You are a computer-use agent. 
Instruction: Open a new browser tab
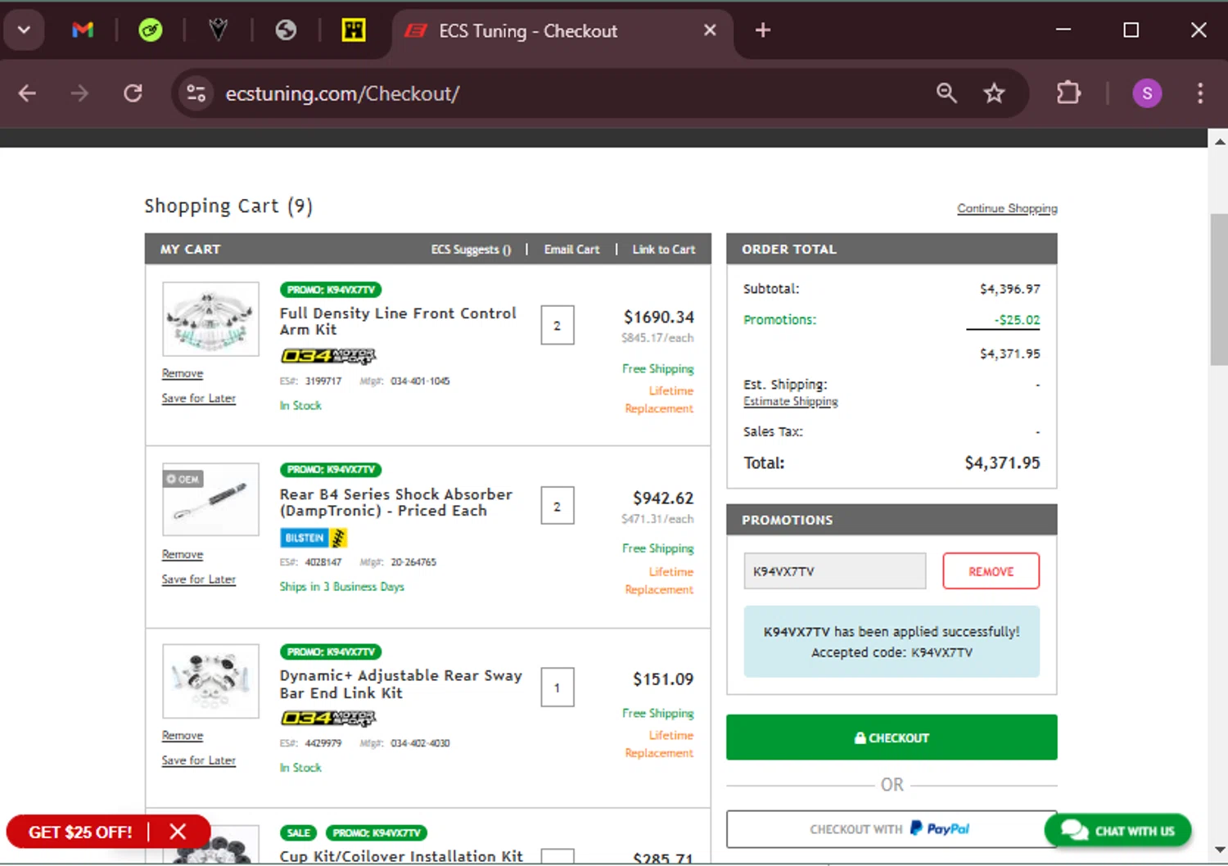[762, 30]
